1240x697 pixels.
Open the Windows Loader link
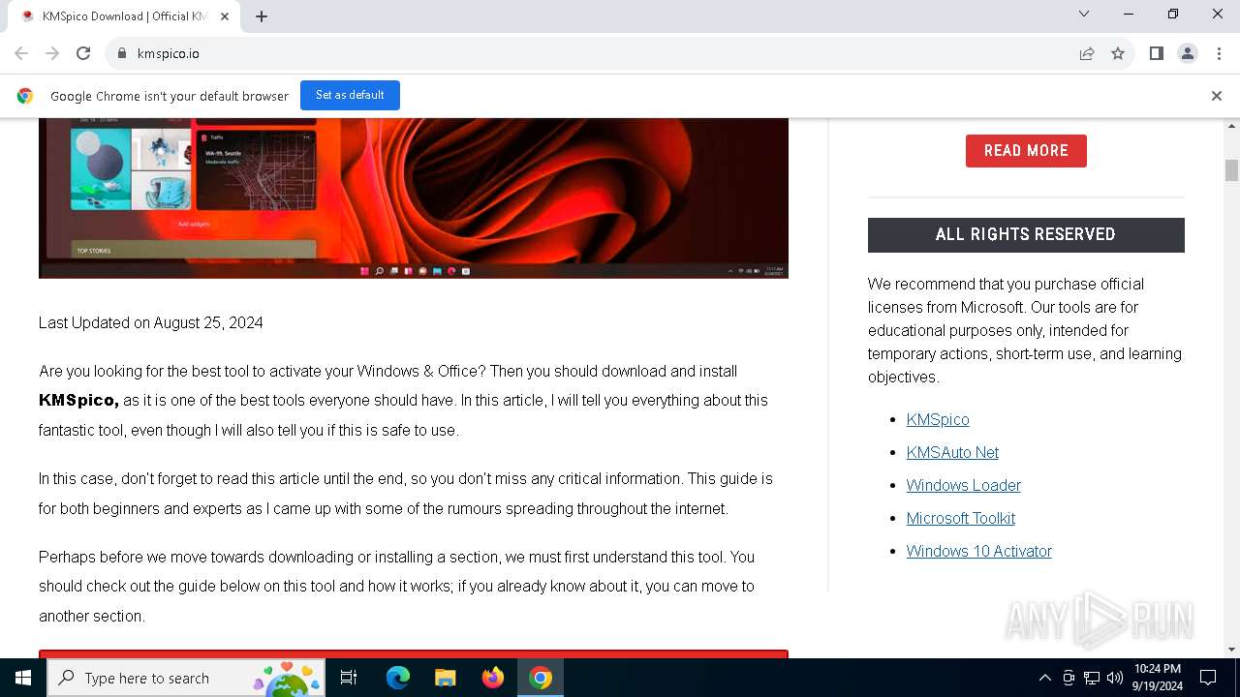pyautogui.click(x=964, y=485)
